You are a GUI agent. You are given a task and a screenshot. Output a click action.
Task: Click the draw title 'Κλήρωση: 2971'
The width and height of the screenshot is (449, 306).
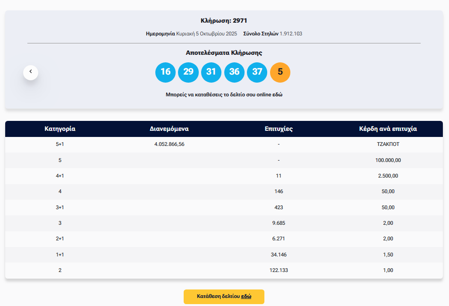(x=224, y=21)
